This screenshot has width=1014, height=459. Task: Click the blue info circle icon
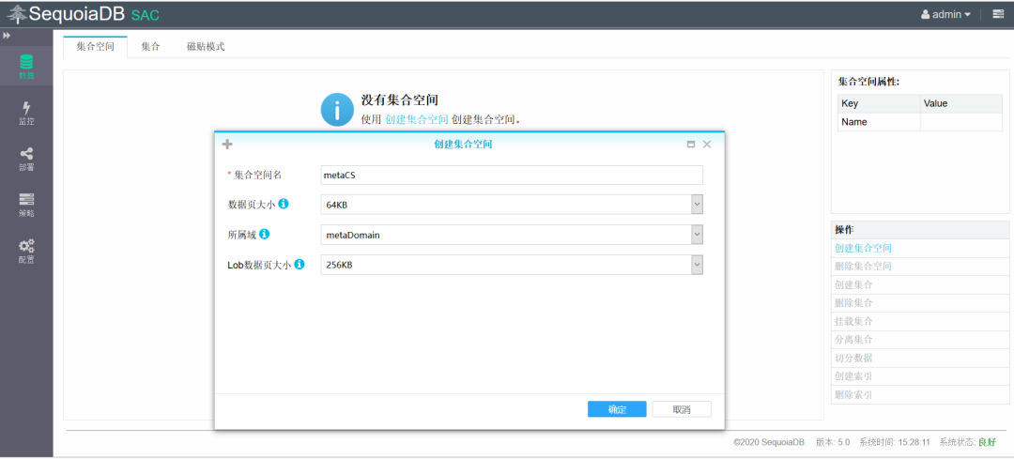click(x=337, y=110)
